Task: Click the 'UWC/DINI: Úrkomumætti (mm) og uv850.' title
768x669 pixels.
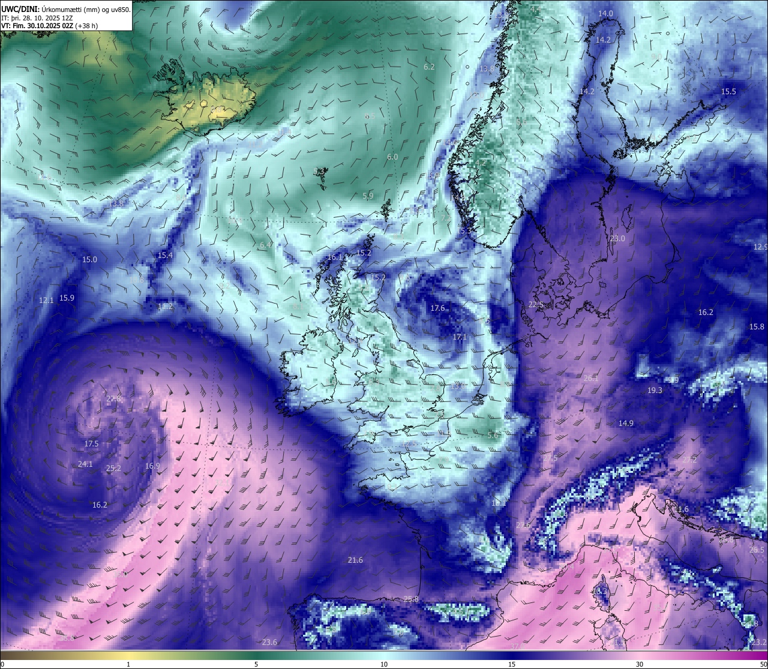Action: 66,9
